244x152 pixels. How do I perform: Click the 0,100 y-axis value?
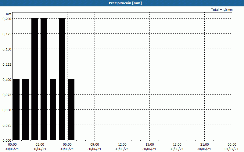coord(7,80)
